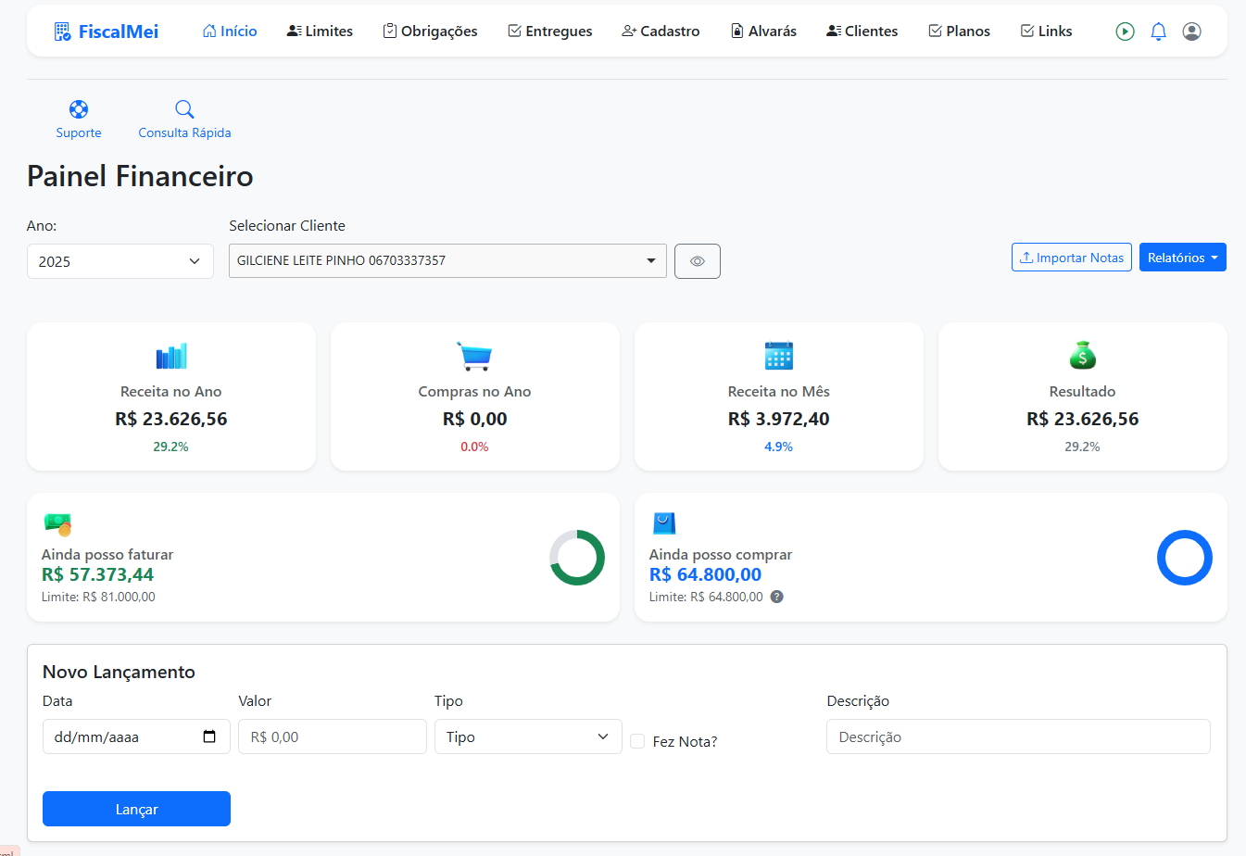Image resolution: width=1246 pixels, height=856 pixels.
Task: Click the help question mark beside compras limit
Action: pos(776,597)
